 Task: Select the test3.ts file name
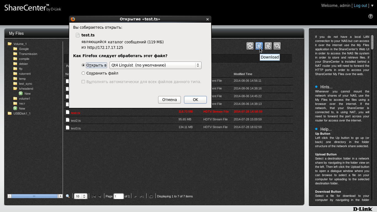click(x=76, y=128)
